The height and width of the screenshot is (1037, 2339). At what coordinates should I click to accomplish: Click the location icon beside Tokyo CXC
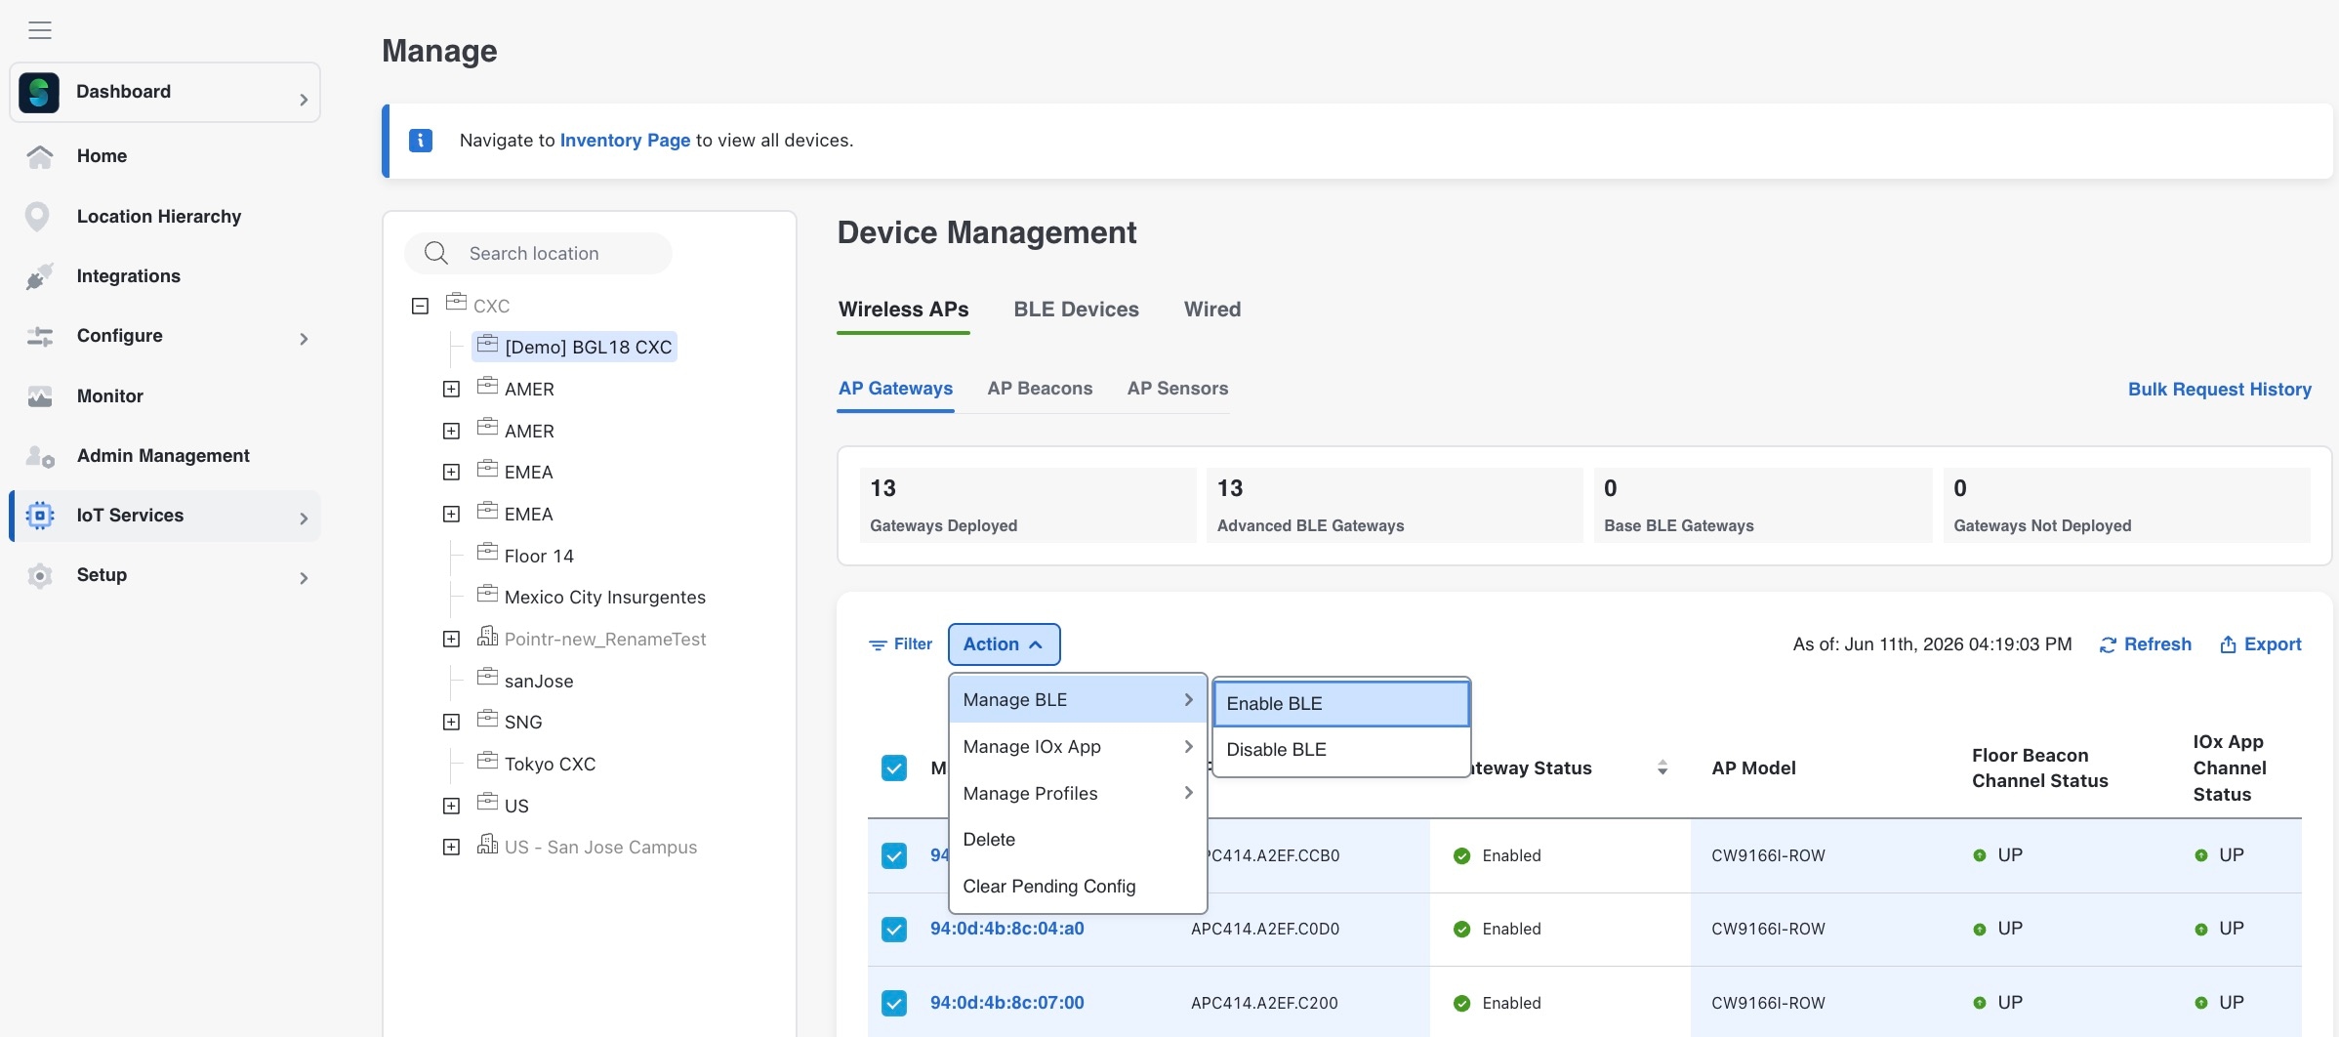point(487,761)
